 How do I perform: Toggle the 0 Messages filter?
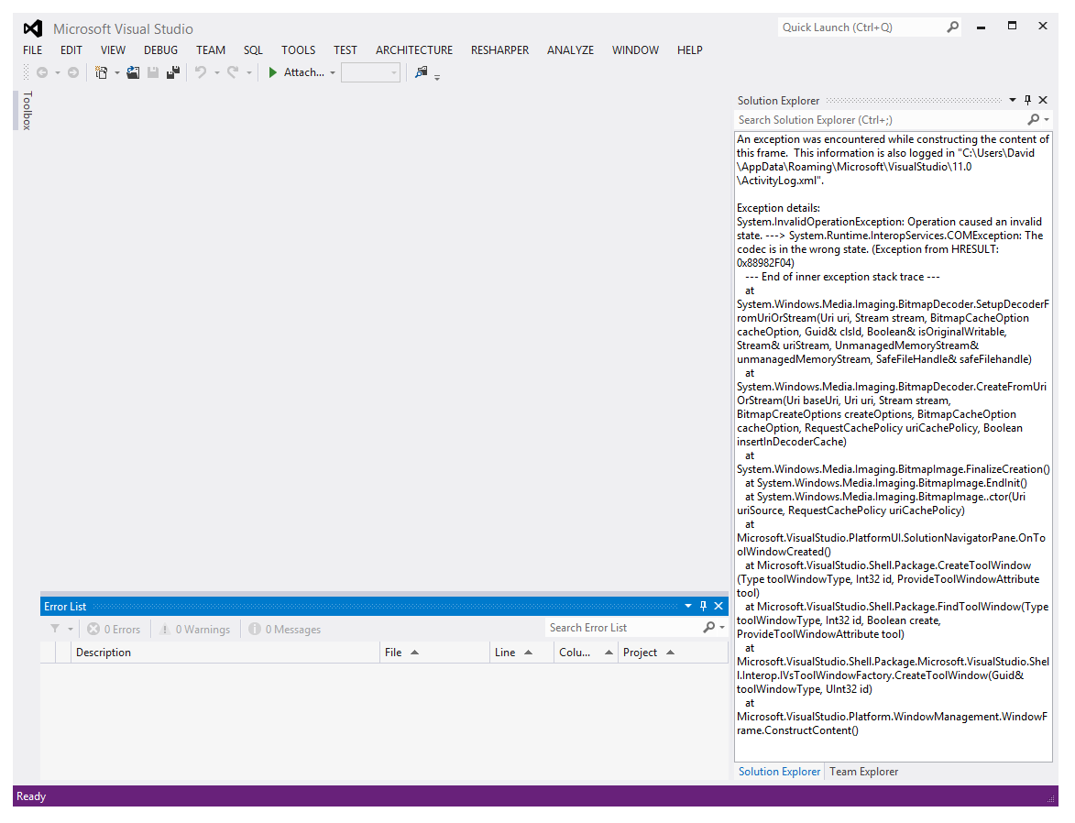pos(284,629)
